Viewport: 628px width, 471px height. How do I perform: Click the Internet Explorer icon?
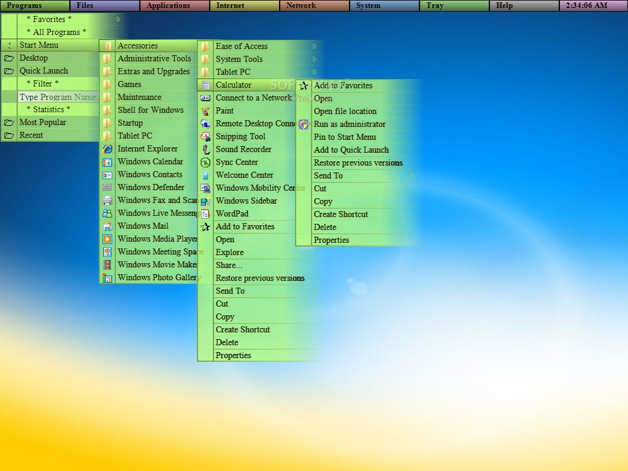pyautogui.click(x=107, y=149)
